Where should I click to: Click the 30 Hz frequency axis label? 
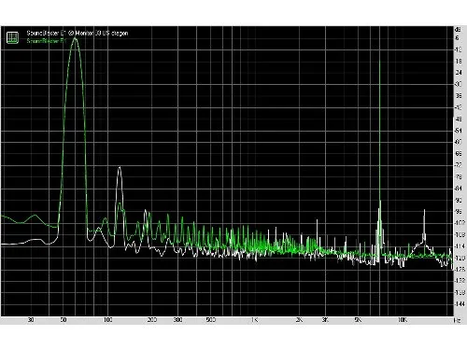(x=31, y=320)
